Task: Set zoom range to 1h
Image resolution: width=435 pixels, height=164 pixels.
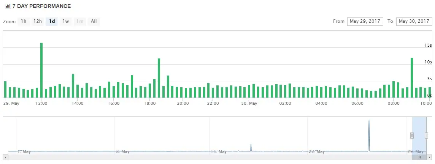Action: click(x=24, y=21)
